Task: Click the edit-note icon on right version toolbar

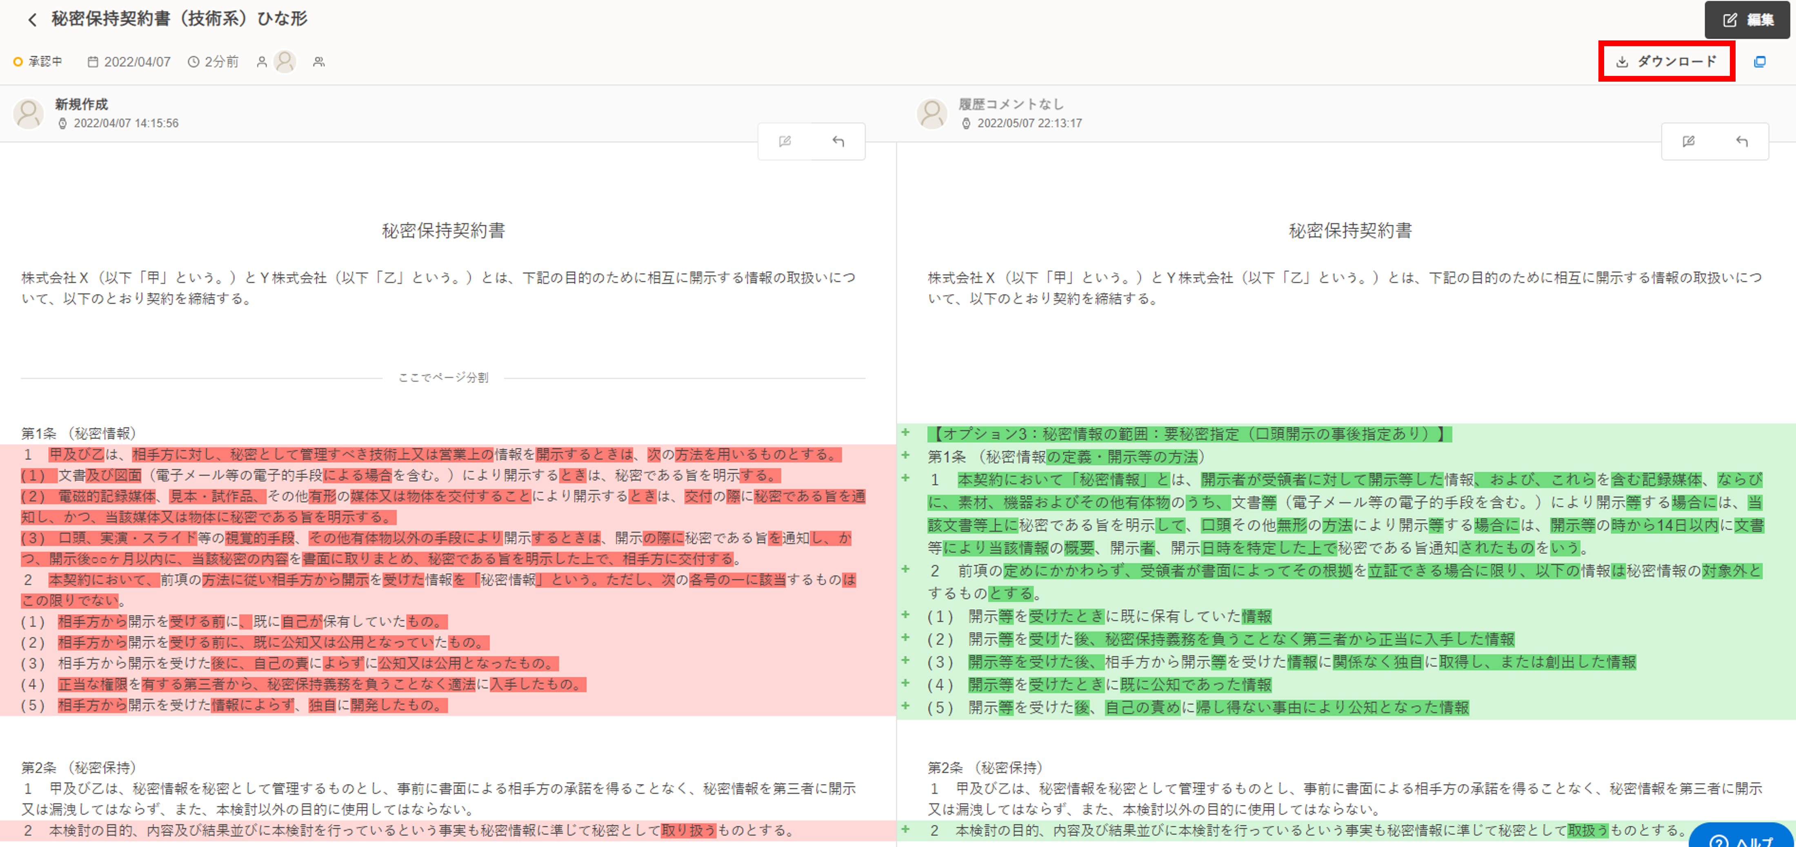Action: pos(1689,142)
